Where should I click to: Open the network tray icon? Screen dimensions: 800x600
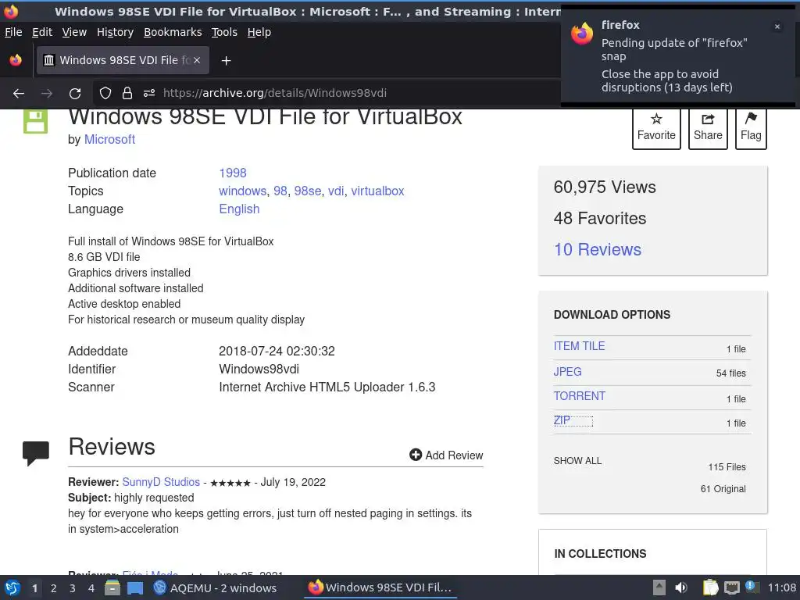pos(731,587)
